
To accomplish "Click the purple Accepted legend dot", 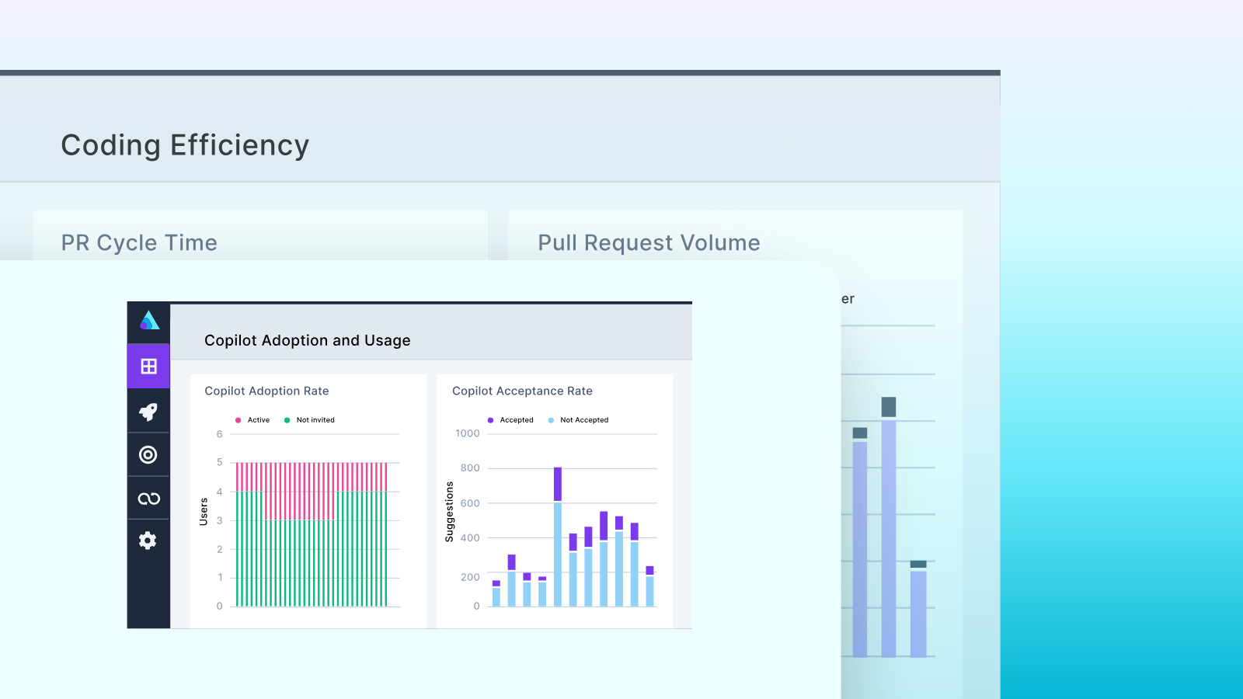I will pos(490,420).
